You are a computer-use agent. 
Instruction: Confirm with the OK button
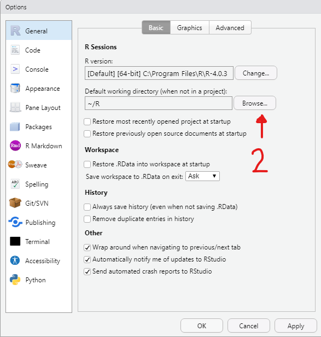click(x=202, y=326)
